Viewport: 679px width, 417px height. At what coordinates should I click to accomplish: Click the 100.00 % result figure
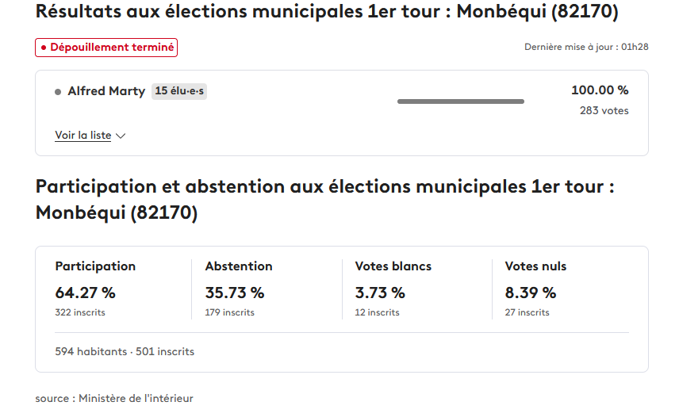[x=600, y=90]
